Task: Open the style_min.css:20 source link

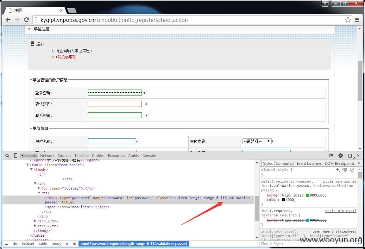Action: click(x=340, y=181)
